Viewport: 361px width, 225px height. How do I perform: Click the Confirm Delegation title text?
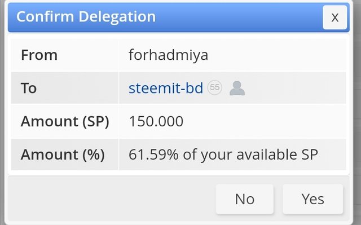[86, 16]
